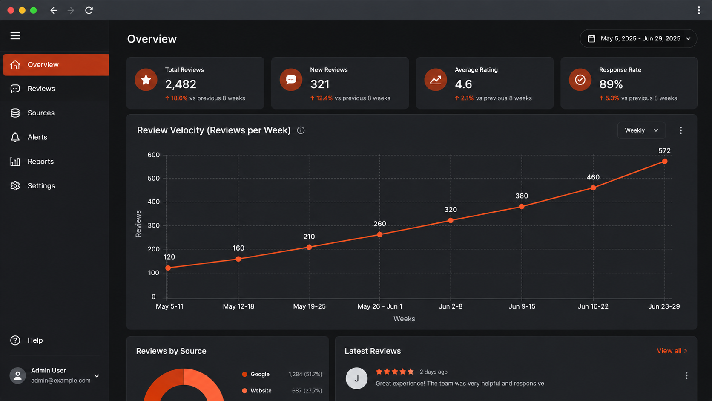Viewport: 712px width, 401px height.
Task: Click the Average Rating trend icon
Action: [436, 80]
